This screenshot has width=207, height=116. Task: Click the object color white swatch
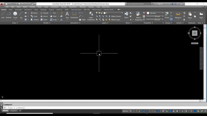148,13
